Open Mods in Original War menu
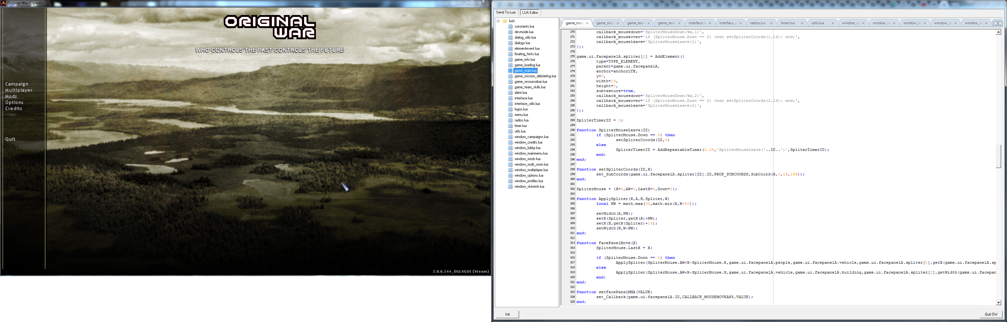Screen dimensions: 1007x322 point(11,96)
